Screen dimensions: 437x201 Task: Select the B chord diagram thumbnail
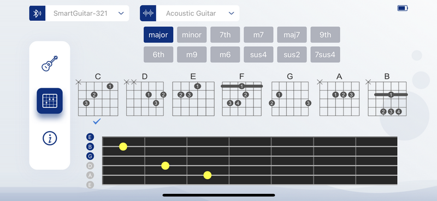pos(387,95)
